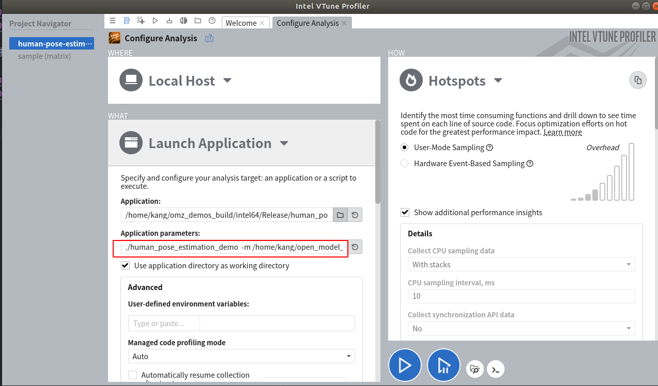This screenshot has width=658, height=386.
Task: Expand the Local Host target dropdown
Action: [227, 81]
